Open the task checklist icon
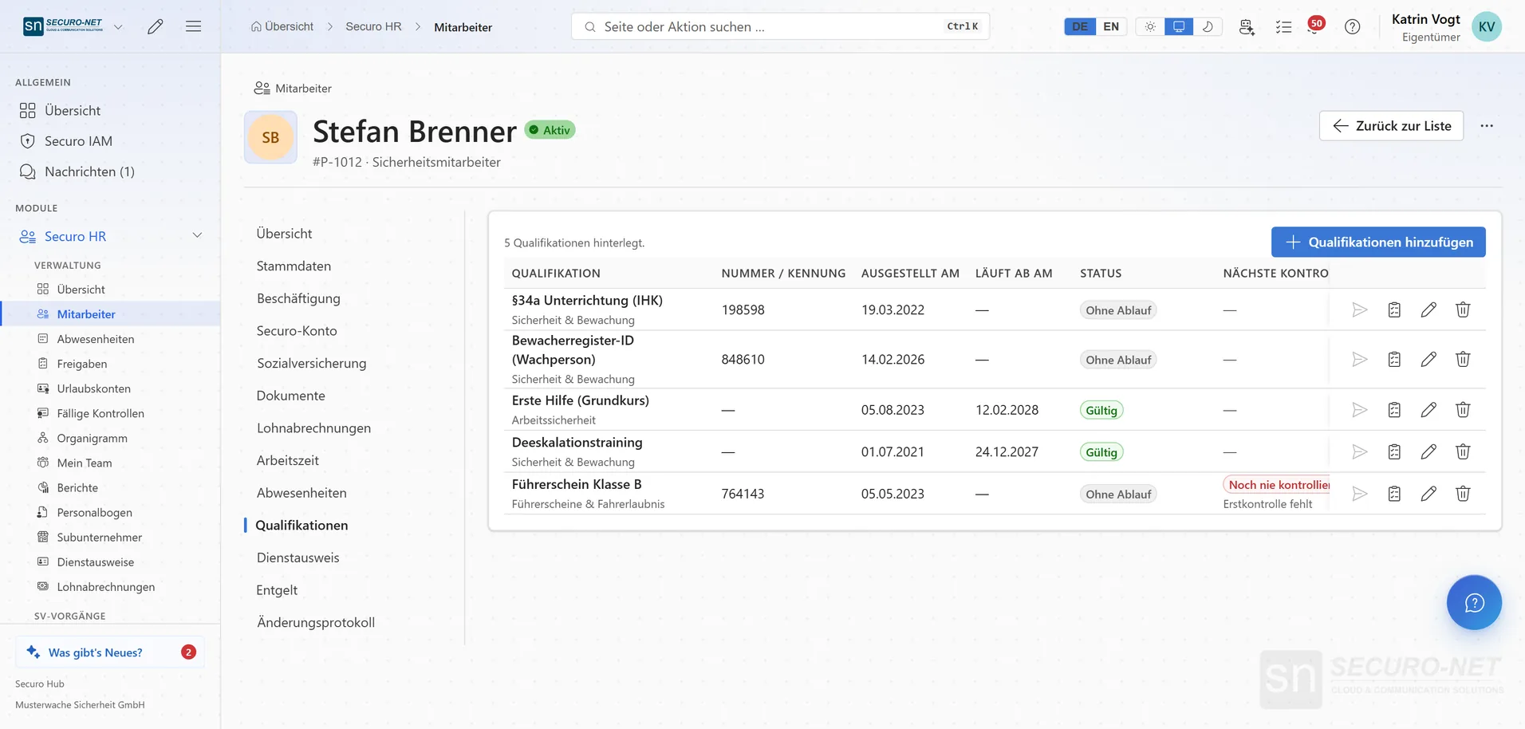1525x729 pixels. click(x=1283, y=26)
